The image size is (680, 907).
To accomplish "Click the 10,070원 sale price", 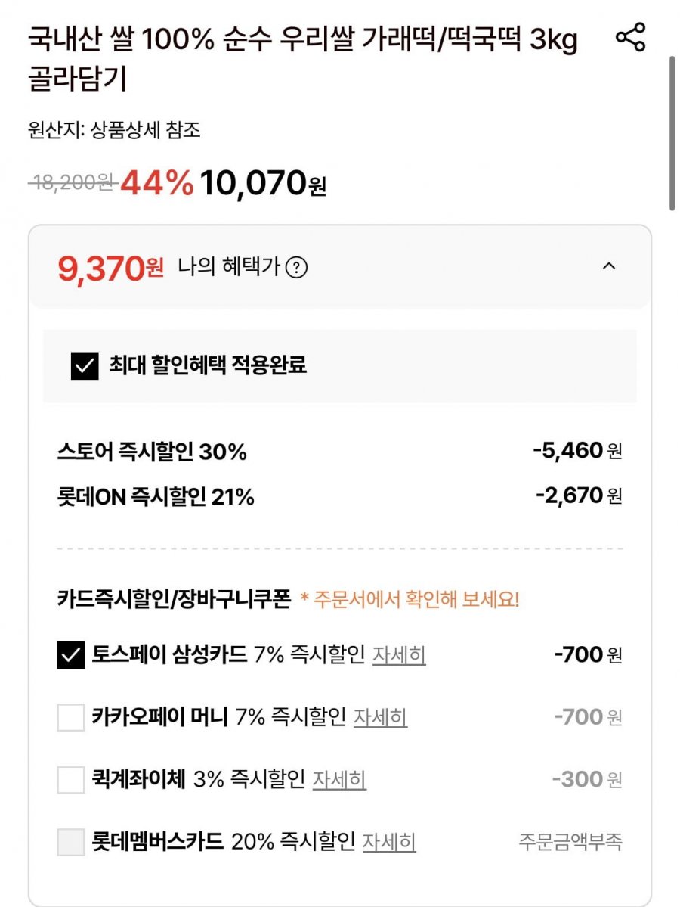I will pos(264,183).
